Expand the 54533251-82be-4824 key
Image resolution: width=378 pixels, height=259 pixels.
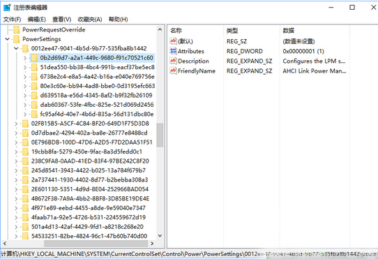tap(16, 236)
